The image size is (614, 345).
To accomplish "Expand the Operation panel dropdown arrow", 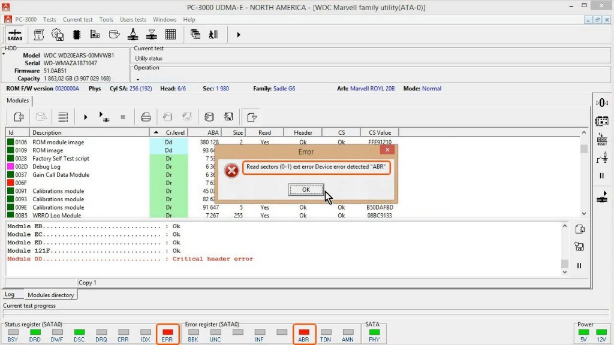I will (x=137, y=79).
